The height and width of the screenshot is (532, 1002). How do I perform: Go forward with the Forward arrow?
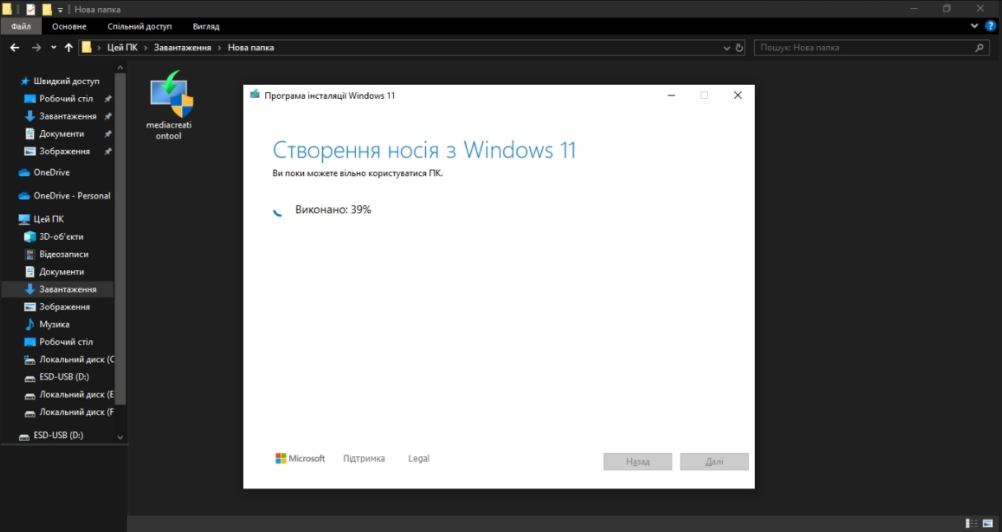[x=36, y=48]
